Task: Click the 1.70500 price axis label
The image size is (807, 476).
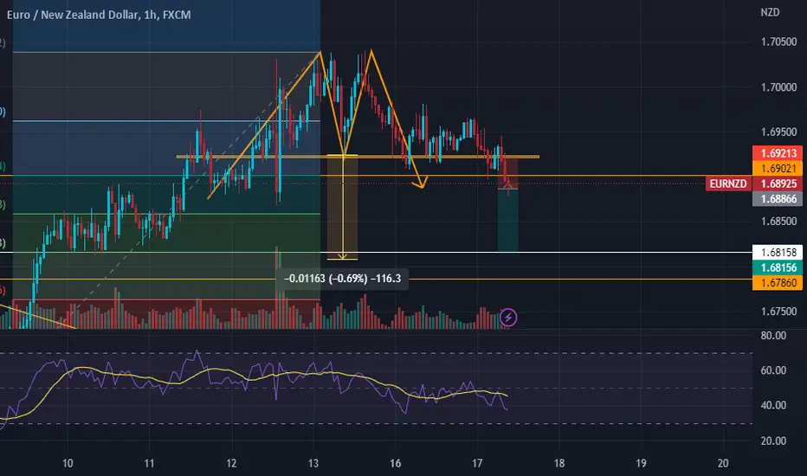Action: pos(778,42)
